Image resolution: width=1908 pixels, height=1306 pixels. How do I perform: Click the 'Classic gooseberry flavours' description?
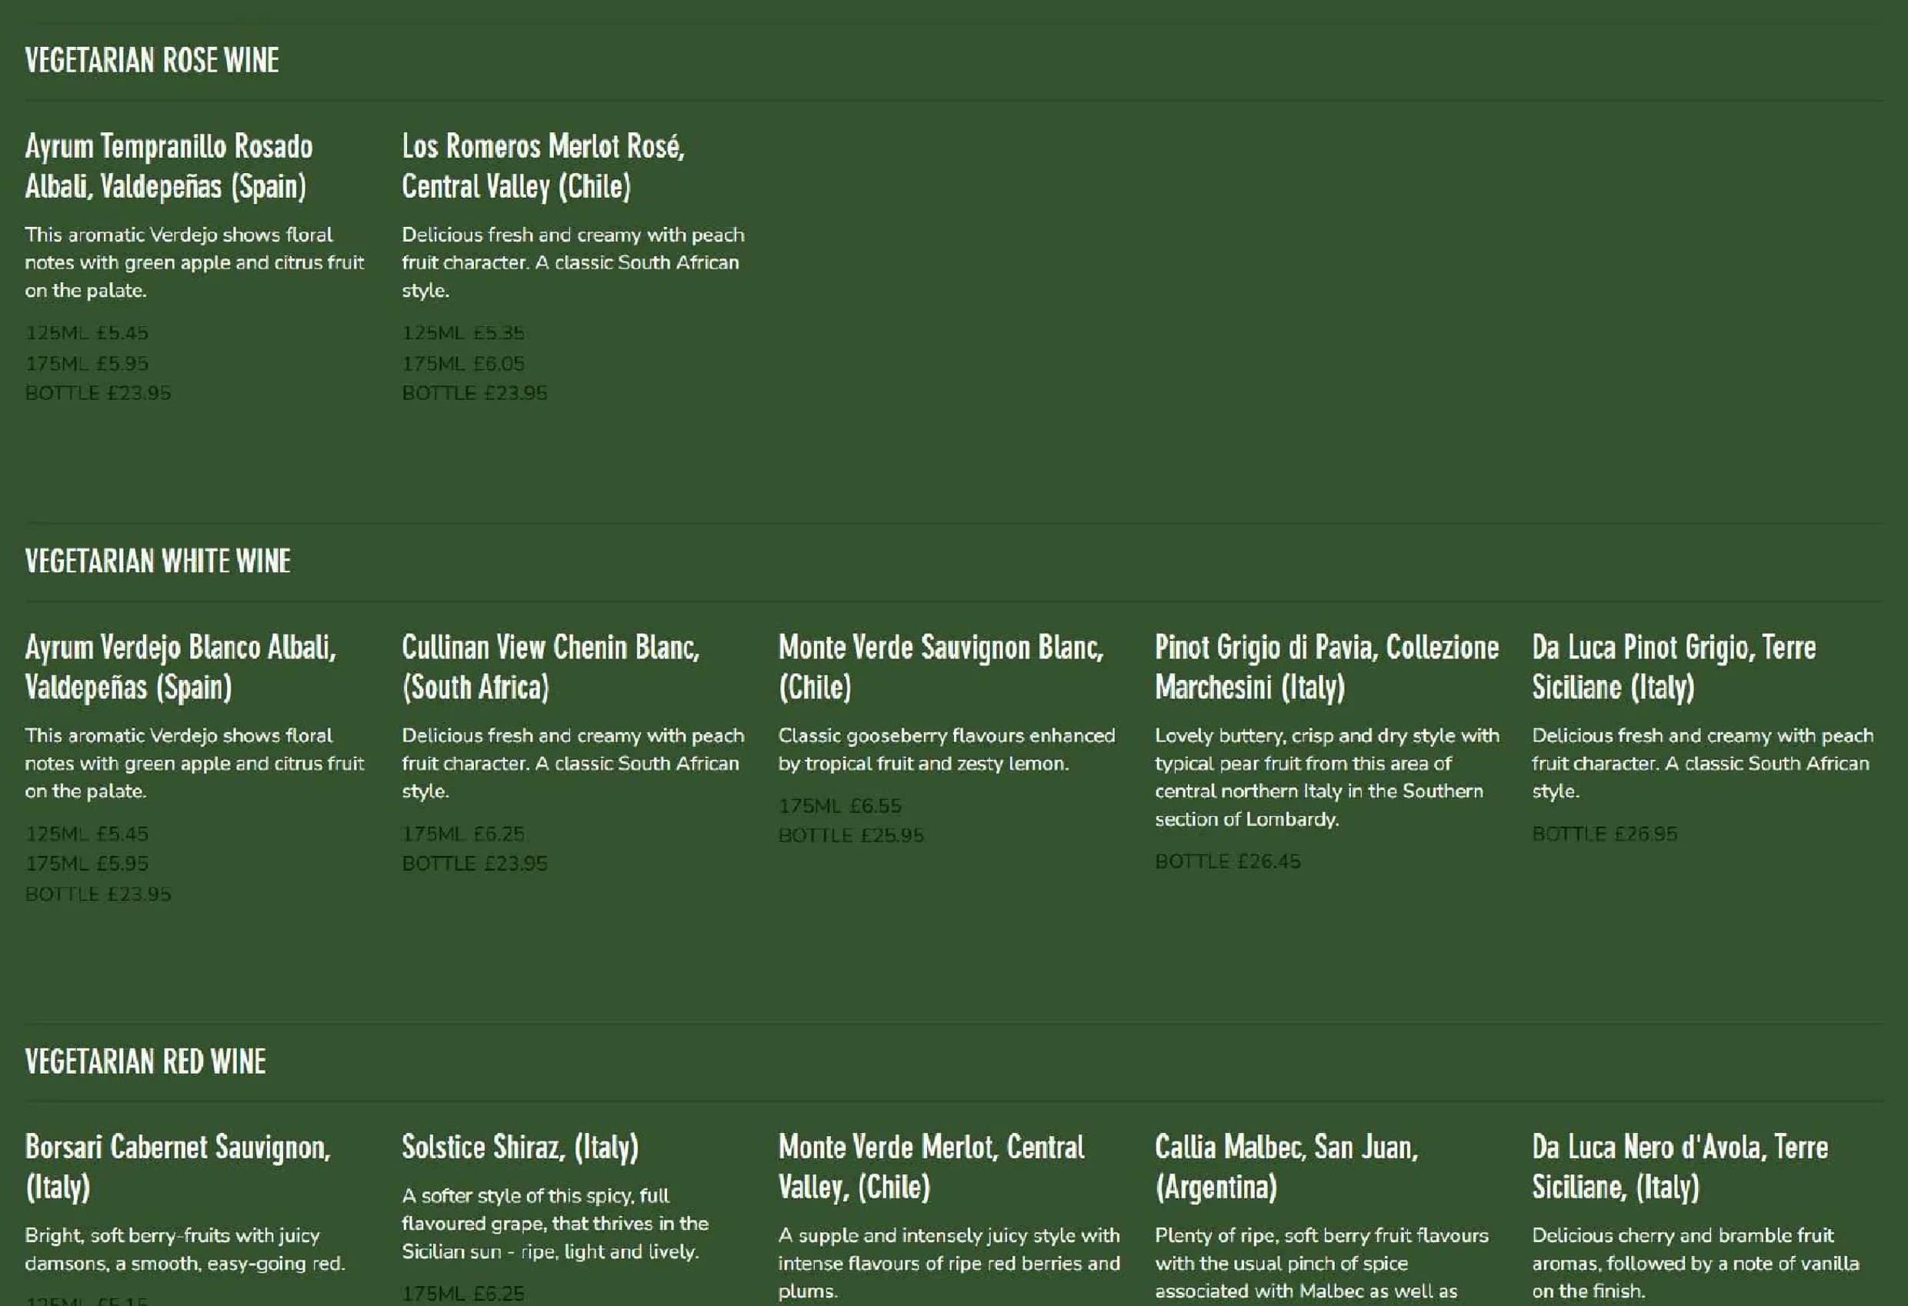[x=946, y=749]
